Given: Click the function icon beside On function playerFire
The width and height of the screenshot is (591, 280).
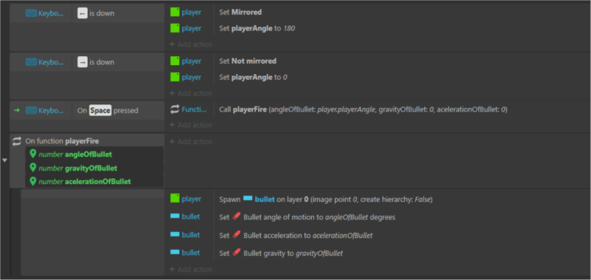Looking at the screenshot, I should 17,141.
